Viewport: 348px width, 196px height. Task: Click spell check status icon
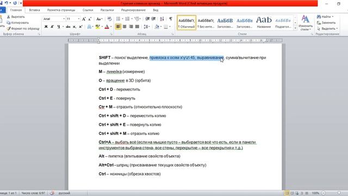tap(52, 193)
